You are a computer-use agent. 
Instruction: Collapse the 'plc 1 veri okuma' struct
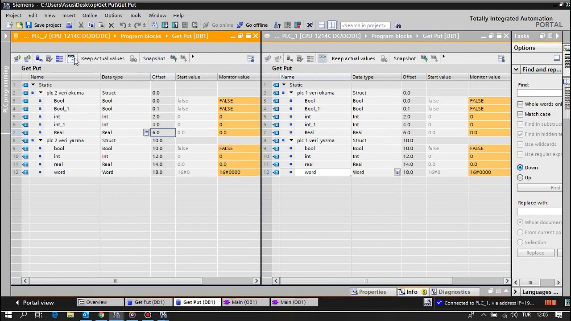[x=291, y=93]
